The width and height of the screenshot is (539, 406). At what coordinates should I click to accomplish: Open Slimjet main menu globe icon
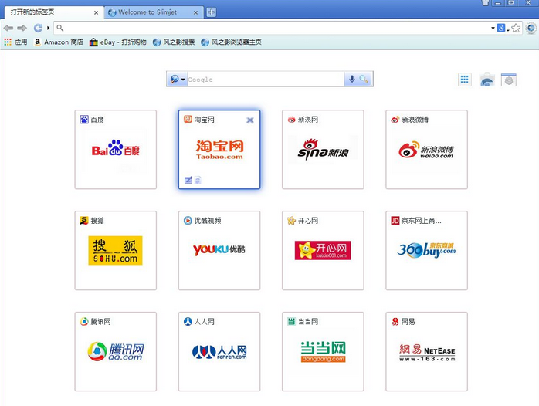pos(531,28)
